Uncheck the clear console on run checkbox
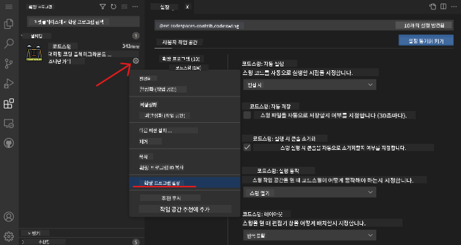 coord(247,147)
